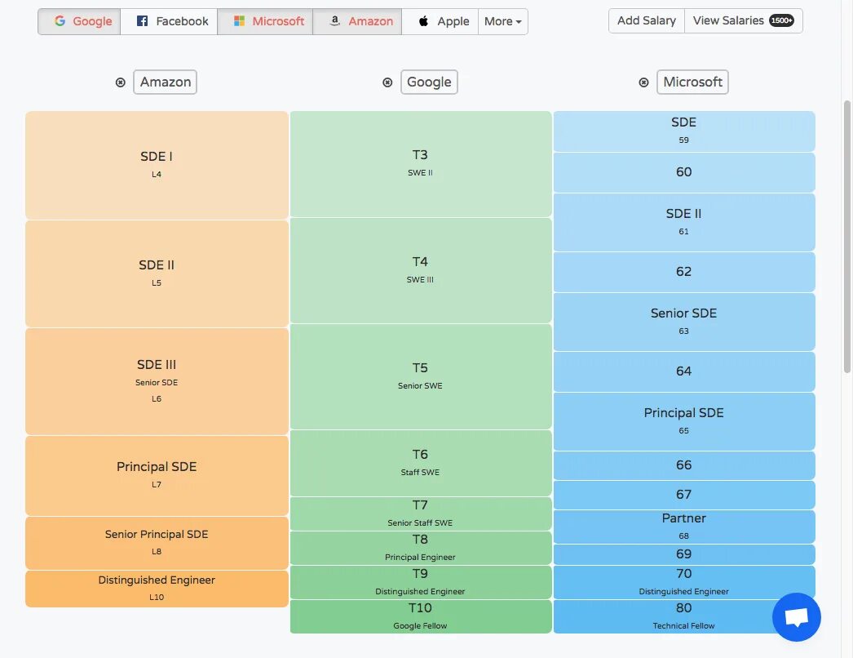
Task: Click the Amazon column header label
Action: (166, 82)
